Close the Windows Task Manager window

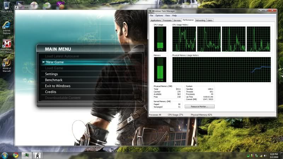tap(272, 10)
